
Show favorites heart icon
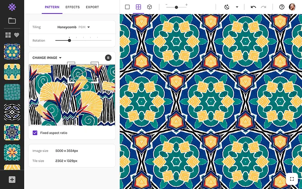click(17, 35)
